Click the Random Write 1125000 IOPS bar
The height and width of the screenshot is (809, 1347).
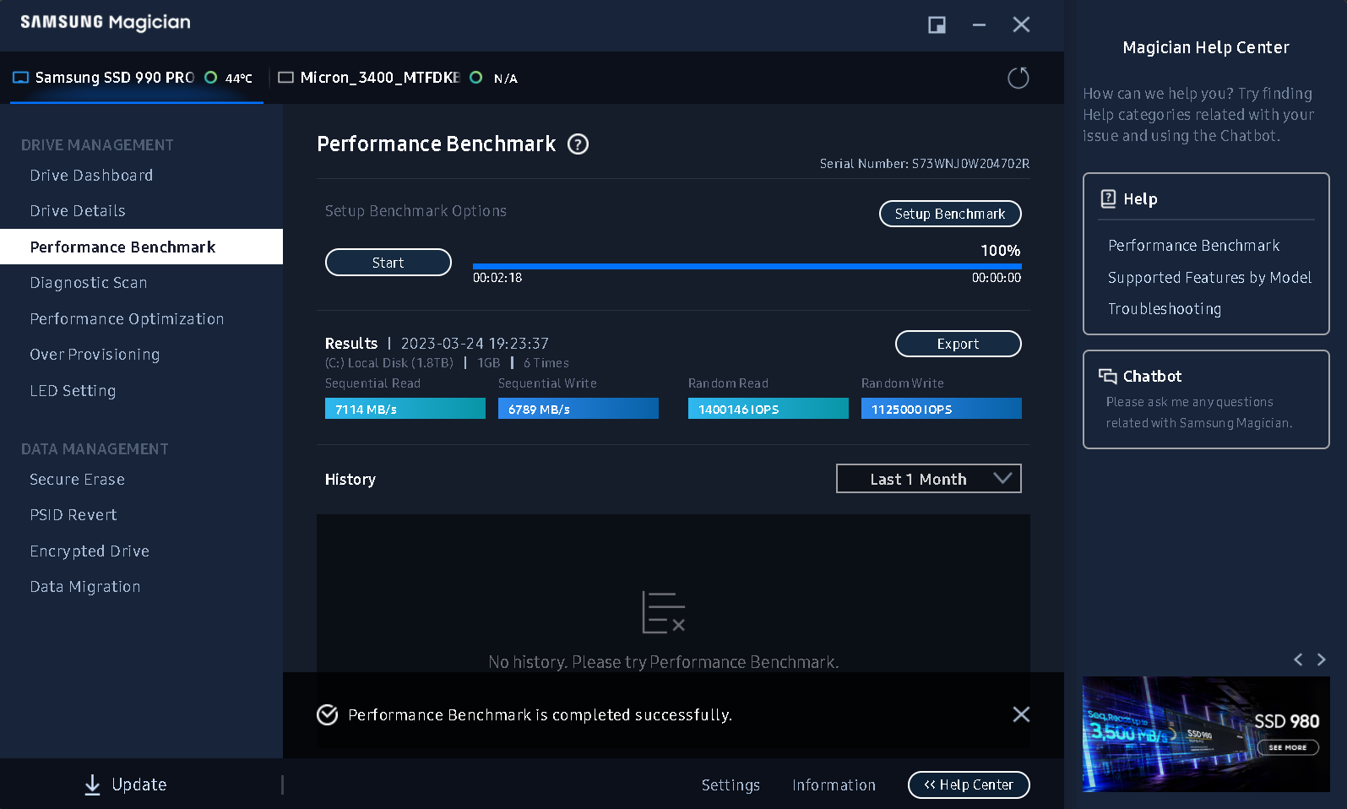click(942, 409)
